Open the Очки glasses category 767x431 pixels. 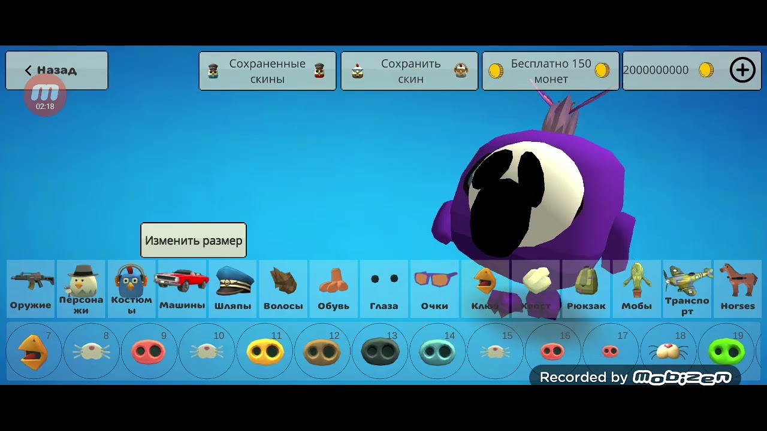coord(434,289)
